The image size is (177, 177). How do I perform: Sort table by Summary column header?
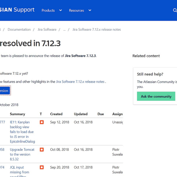pos(17,114)
